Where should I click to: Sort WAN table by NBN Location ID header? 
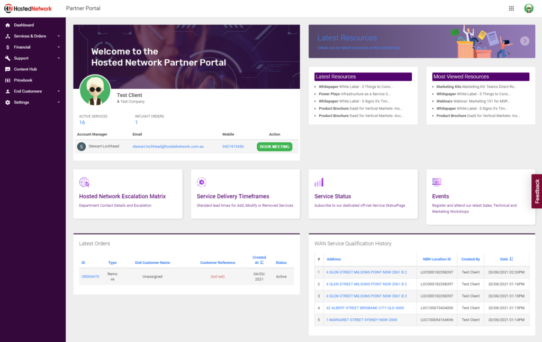(x=437, y=259)
